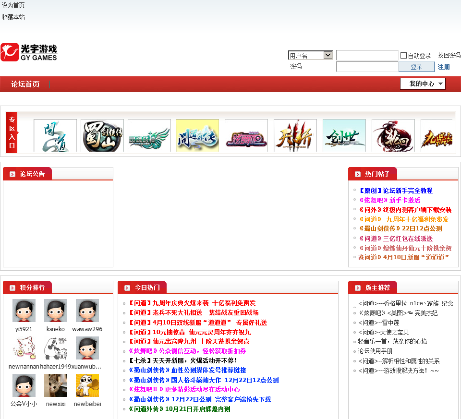Open 《蜀山剑侠传》血性公测媒体发号推荐链接
The image size is (461, 419).
pos(187,370)
